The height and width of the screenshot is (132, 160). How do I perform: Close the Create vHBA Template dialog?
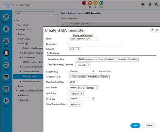(x=157, y=30)
